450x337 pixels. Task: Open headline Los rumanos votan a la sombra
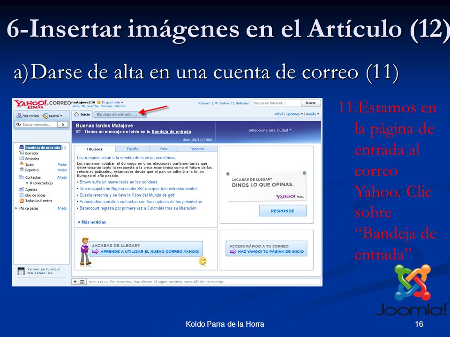pos(126,158)
